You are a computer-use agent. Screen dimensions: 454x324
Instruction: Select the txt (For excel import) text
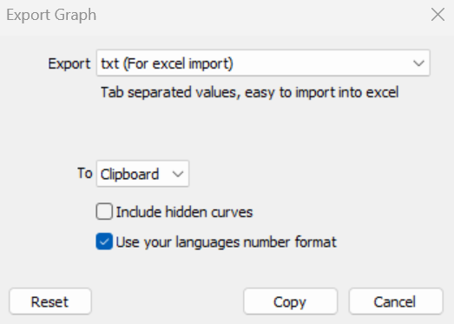click(167, 63)
